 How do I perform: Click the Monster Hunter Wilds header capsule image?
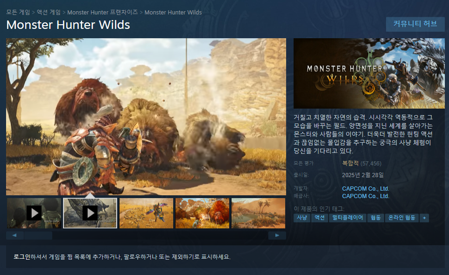coord(369,74)
